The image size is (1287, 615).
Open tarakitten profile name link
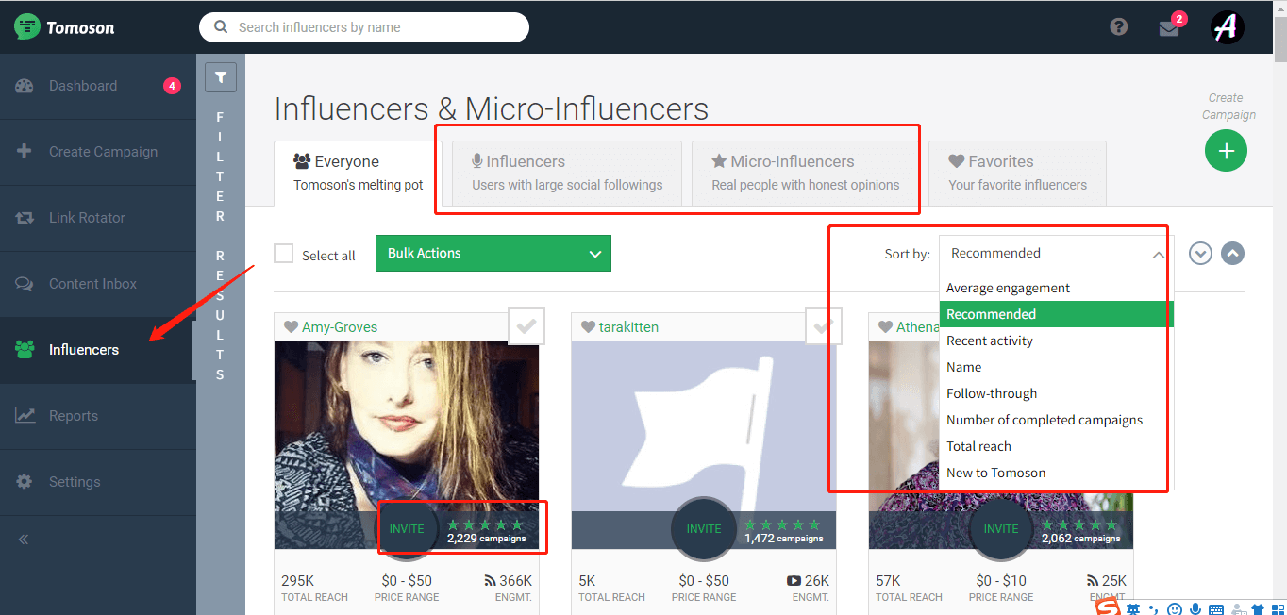[628, 327]
